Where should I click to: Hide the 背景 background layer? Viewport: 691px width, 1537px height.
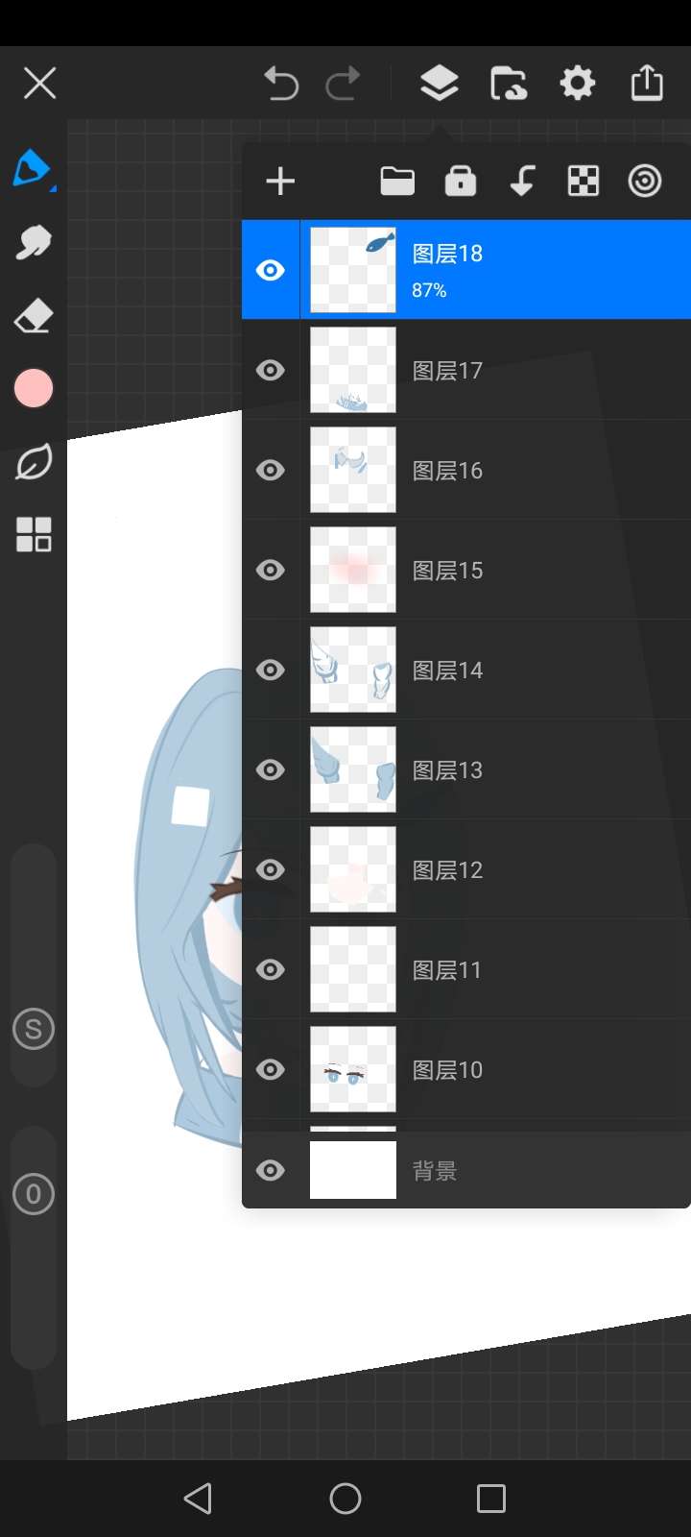pos(271,1170)
